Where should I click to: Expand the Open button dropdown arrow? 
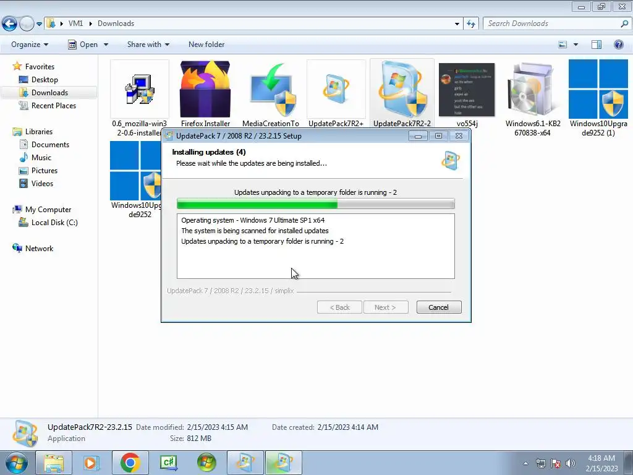(106, 45)
